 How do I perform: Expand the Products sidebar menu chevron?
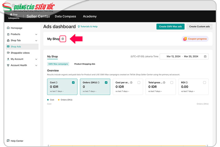[x=36, y=34]
